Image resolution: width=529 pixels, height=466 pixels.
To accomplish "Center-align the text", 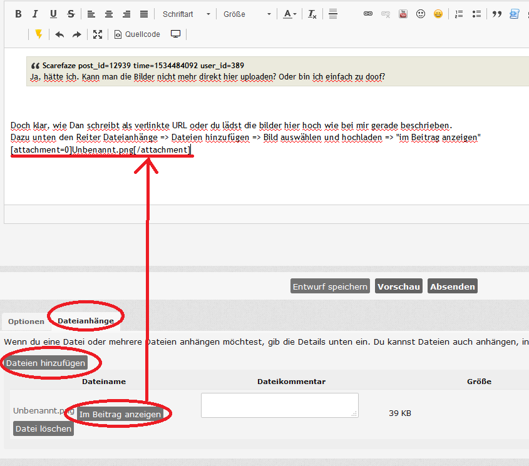I will pyautogui.click(x=109, y=14).
